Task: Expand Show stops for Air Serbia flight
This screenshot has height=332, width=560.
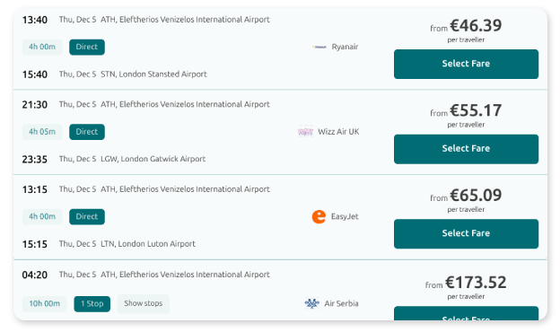Action: 144,303
